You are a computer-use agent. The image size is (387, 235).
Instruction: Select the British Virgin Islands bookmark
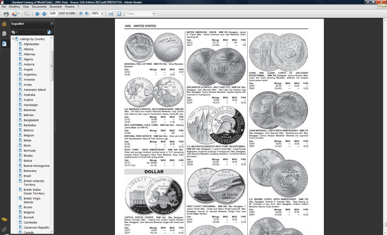[x=32, y=200]
